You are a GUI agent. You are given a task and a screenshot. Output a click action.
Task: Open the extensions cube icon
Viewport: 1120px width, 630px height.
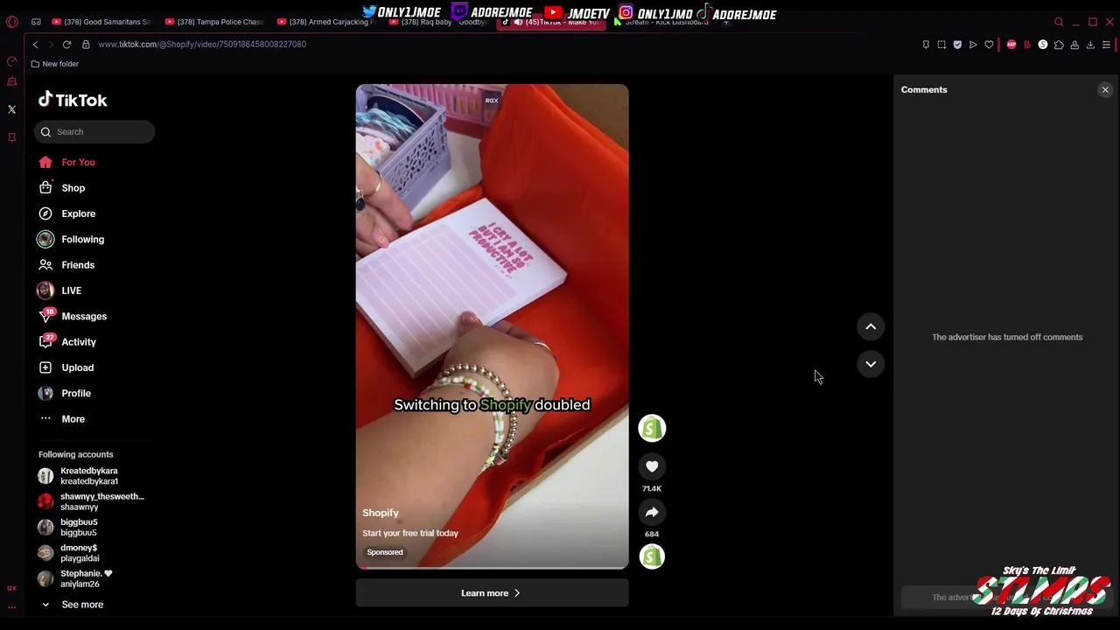tap(1059, 45)
